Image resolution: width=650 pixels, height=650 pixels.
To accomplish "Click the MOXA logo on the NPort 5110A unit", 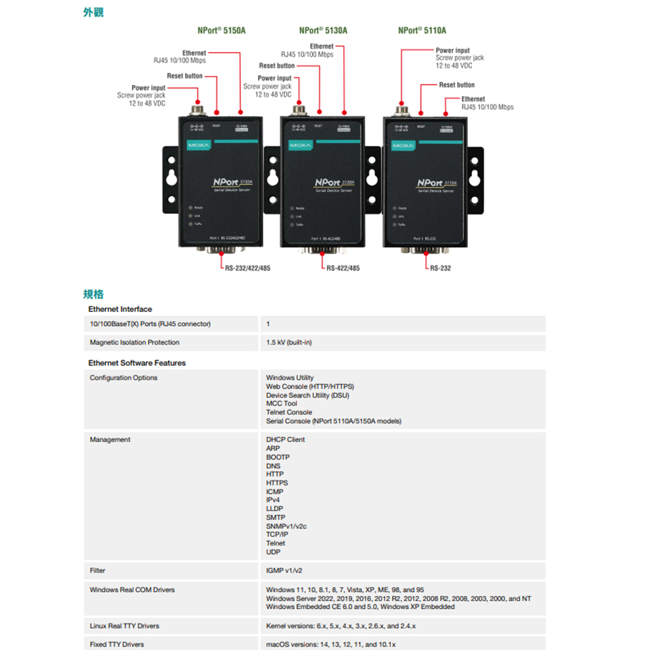I will point(403,145).
